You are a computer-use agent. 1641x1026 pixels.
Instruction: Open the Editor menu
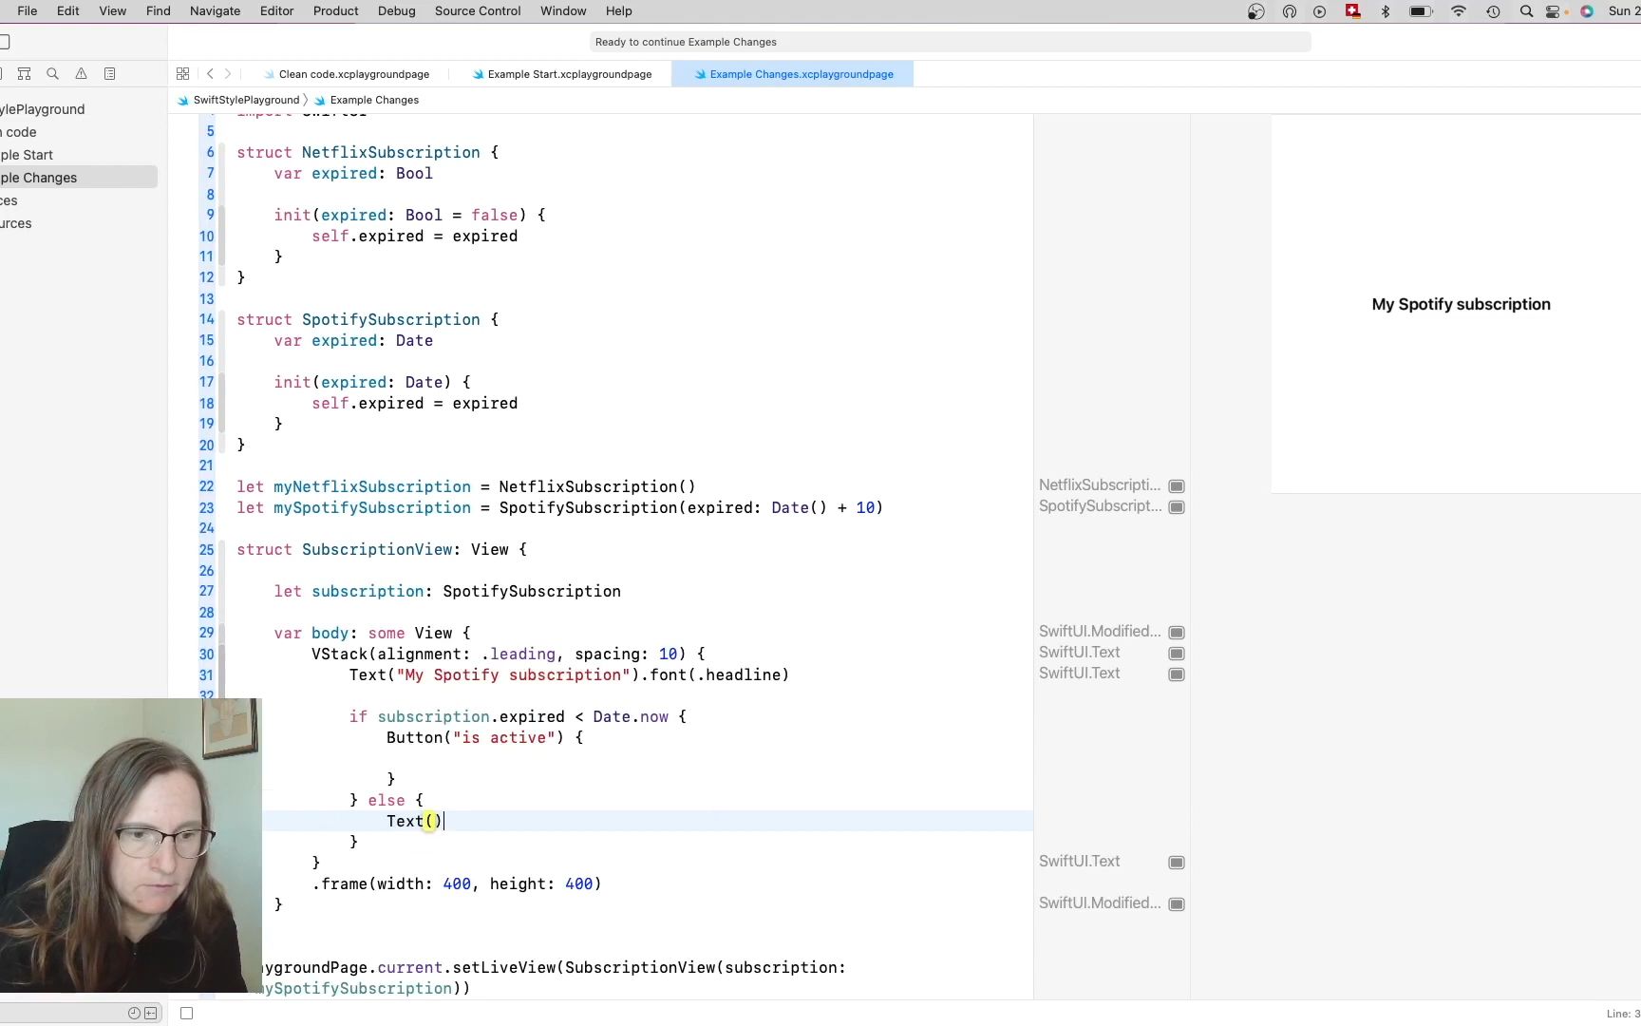(276, 11)
